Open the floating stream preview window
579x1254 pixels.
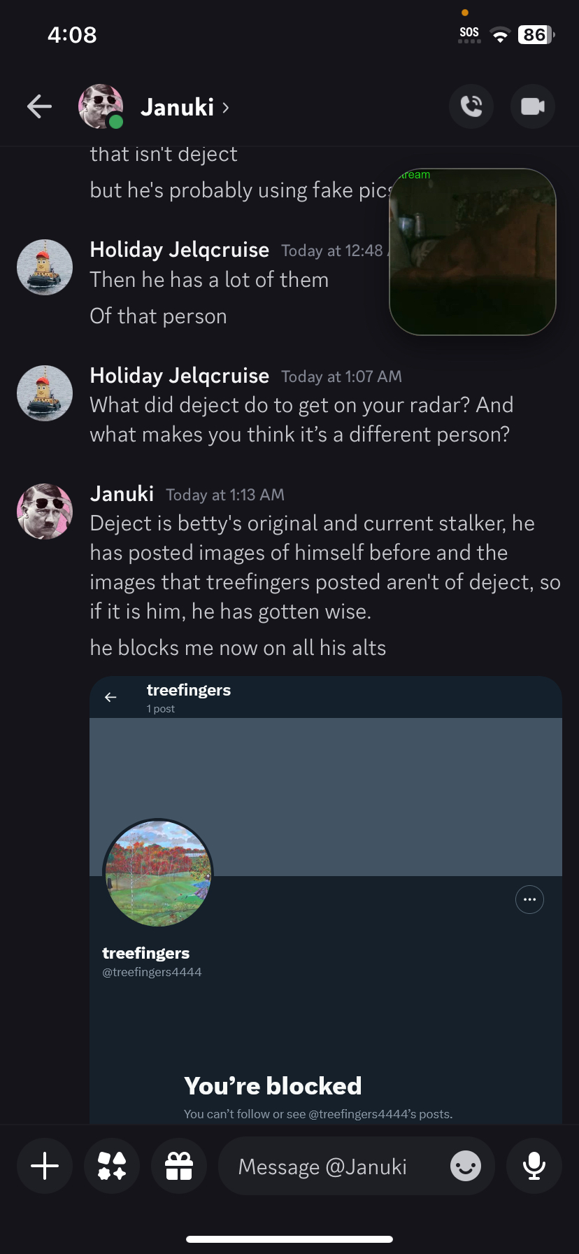473,252
